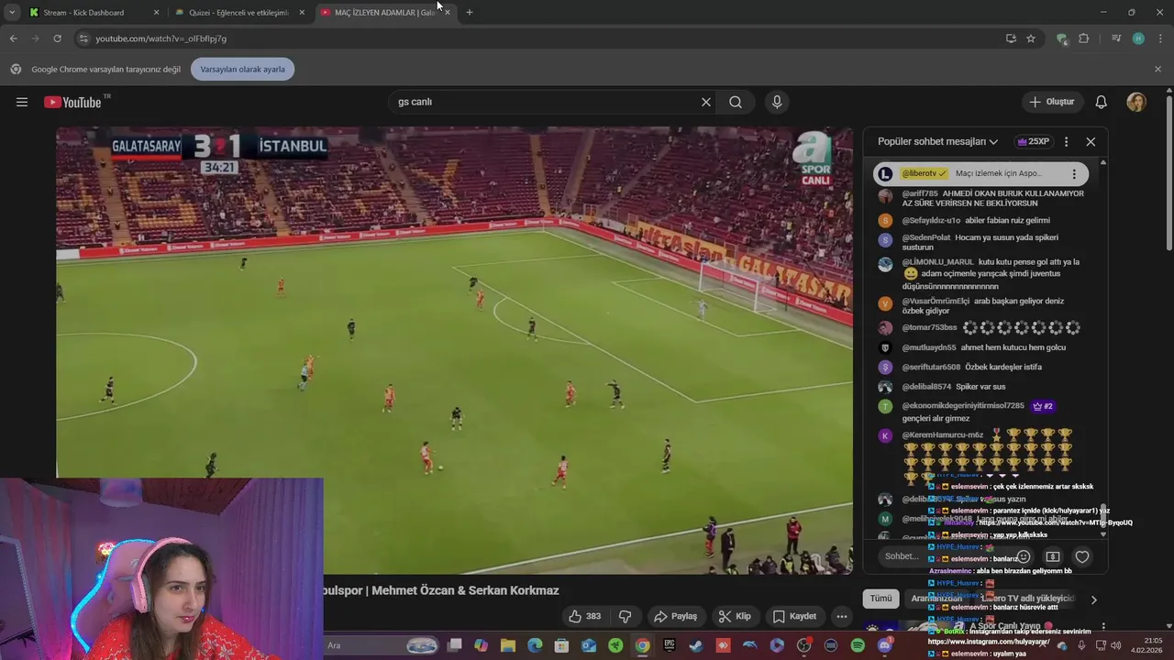Screen dimensions: 1174x660
Task: Select the MAÇ İZLEYEN ADAMLAR tab
Action: pos(385,12)
